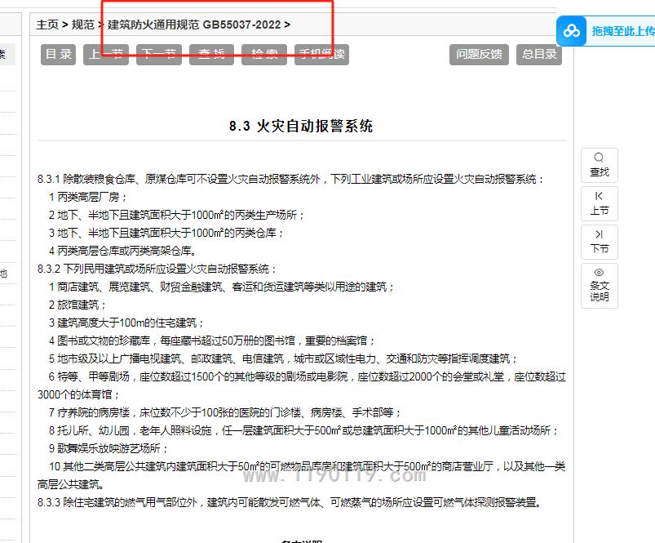655x543 pixels.
Task: Show 条文说明 using the eye icon button
Action: coord(600,284)
